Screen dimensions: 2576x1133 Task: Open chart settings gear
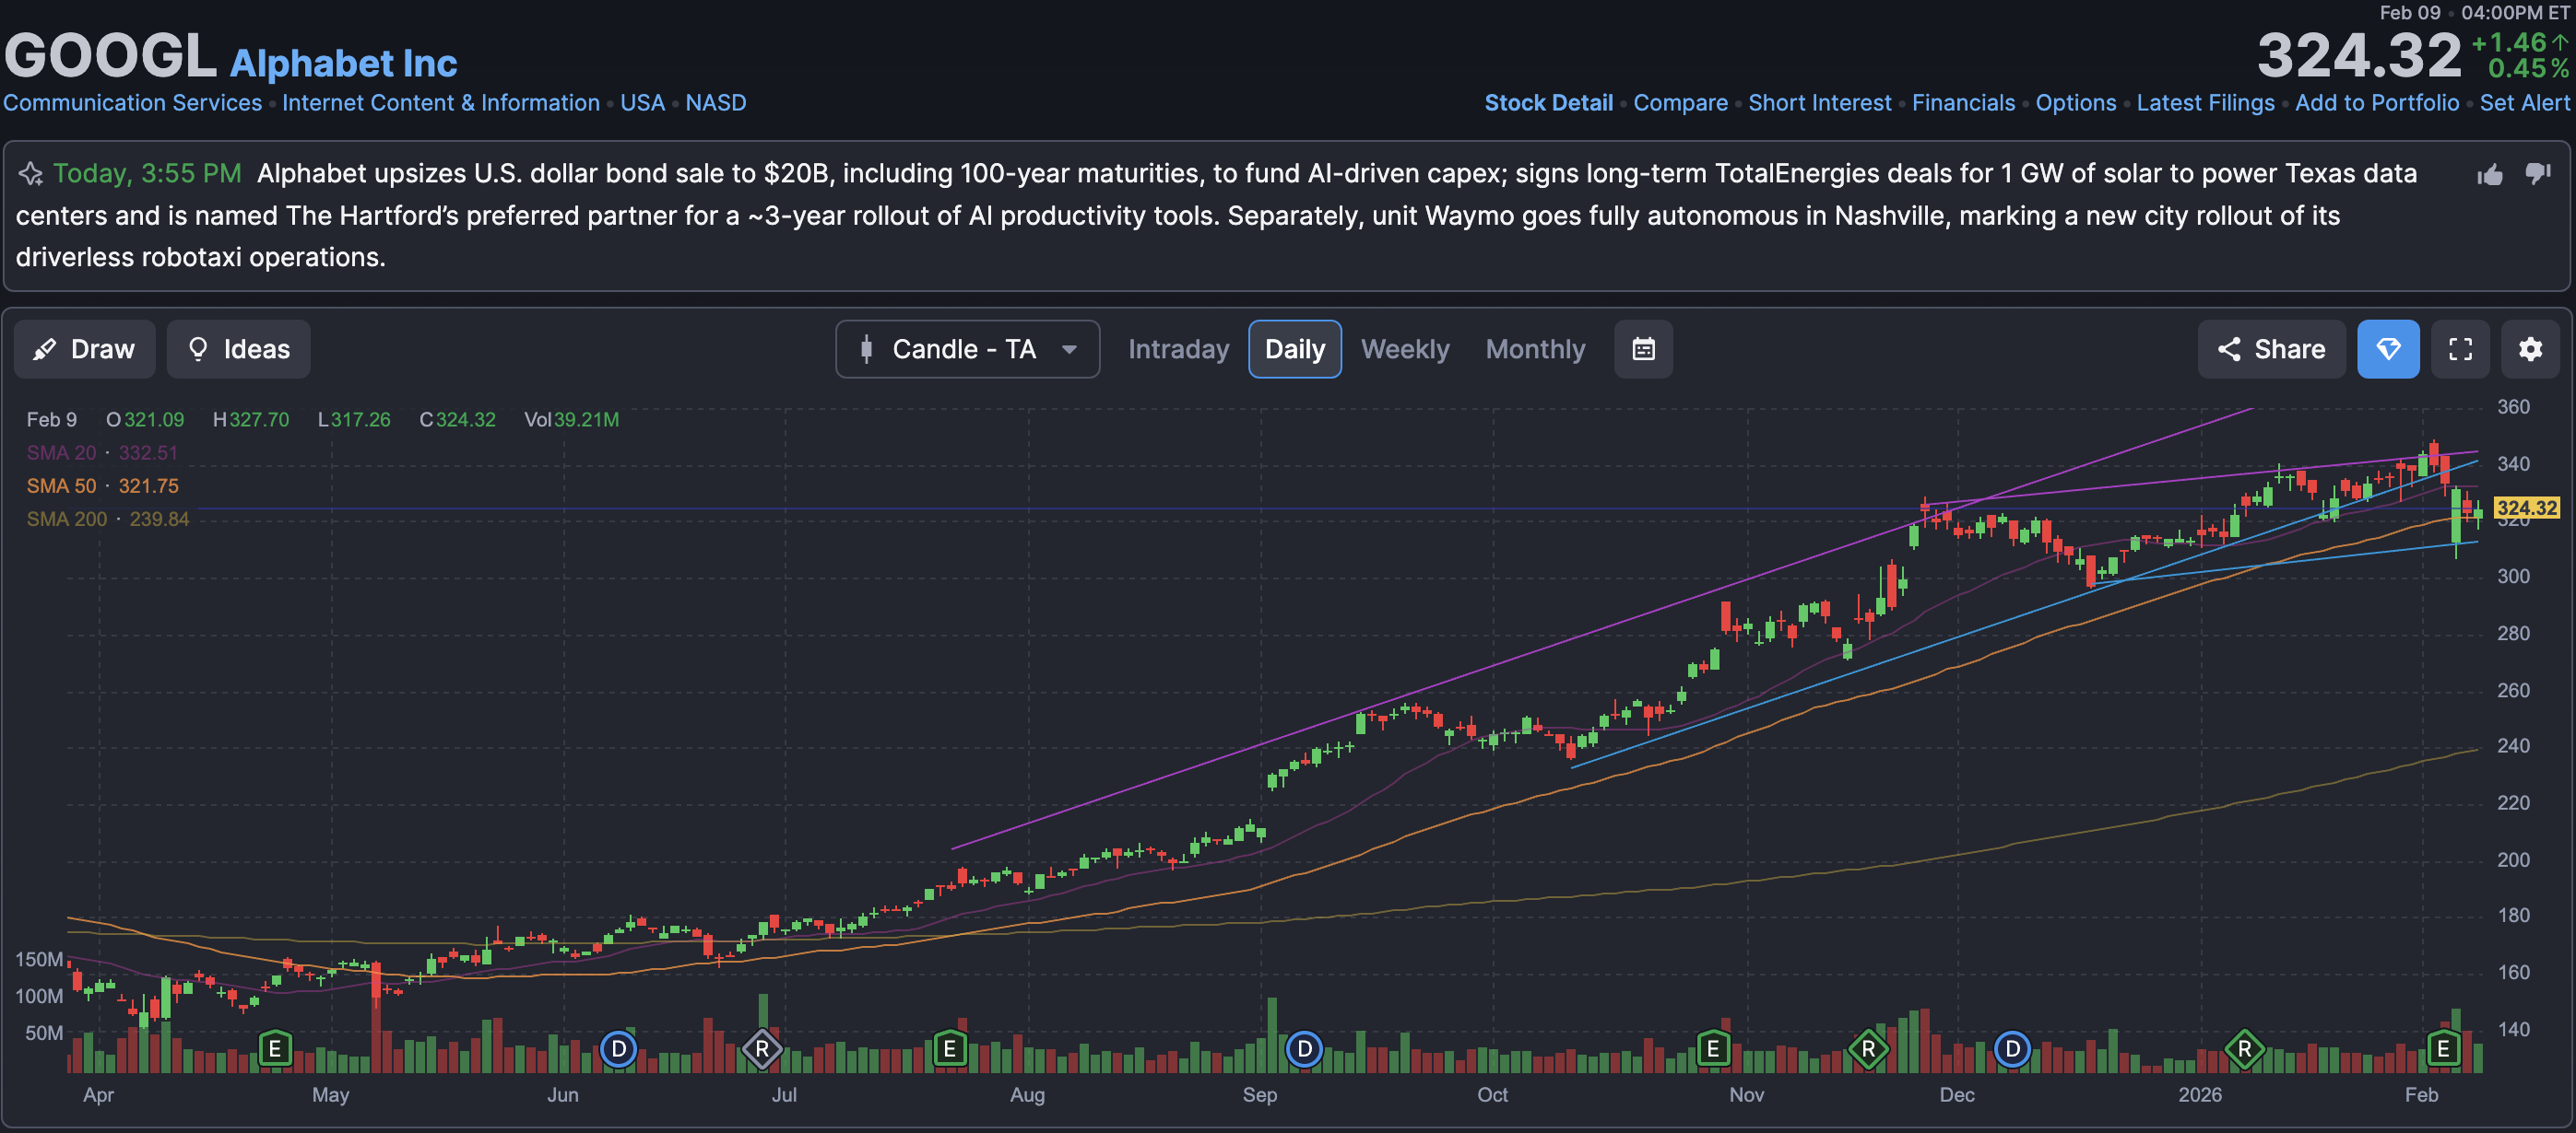pos(2530,349)
